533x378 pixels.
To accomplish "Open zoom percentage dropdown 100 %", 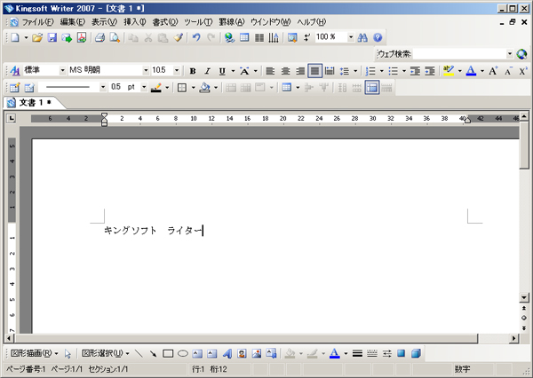I will pyautogui.click(x=351, y=37).
